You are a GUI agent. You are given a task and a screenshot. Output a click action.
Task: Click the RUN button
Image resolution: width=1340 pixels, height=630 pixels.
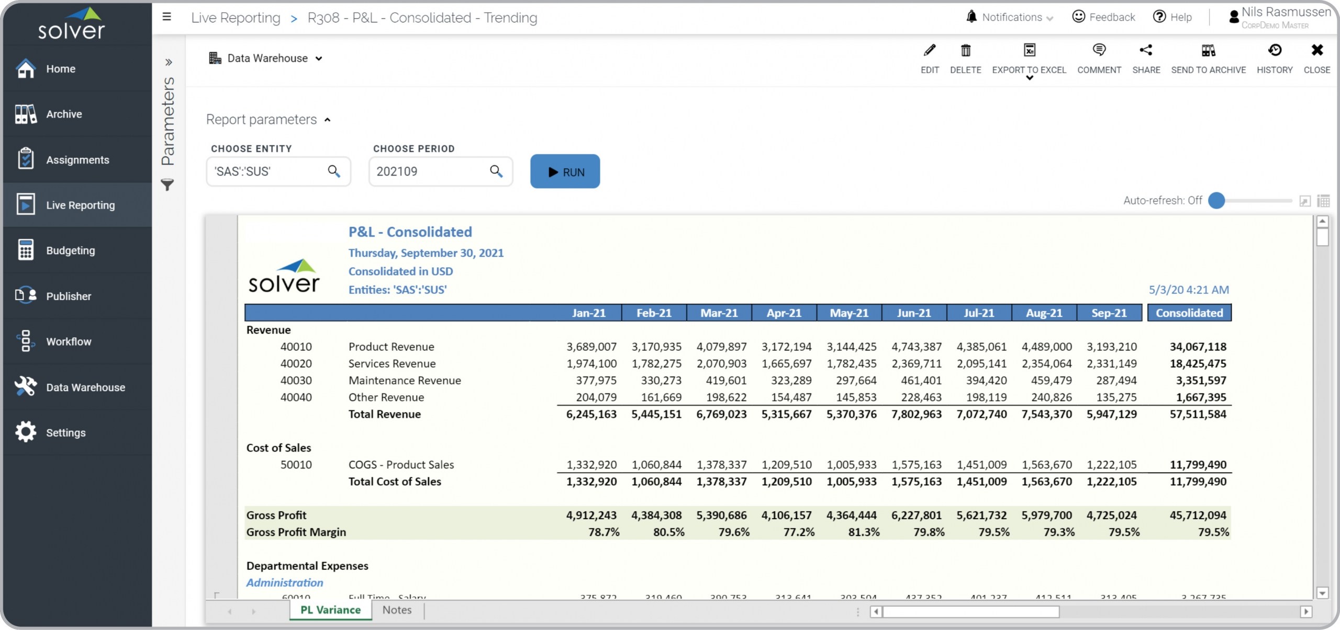pyautogui.click(x=565, y=171)
